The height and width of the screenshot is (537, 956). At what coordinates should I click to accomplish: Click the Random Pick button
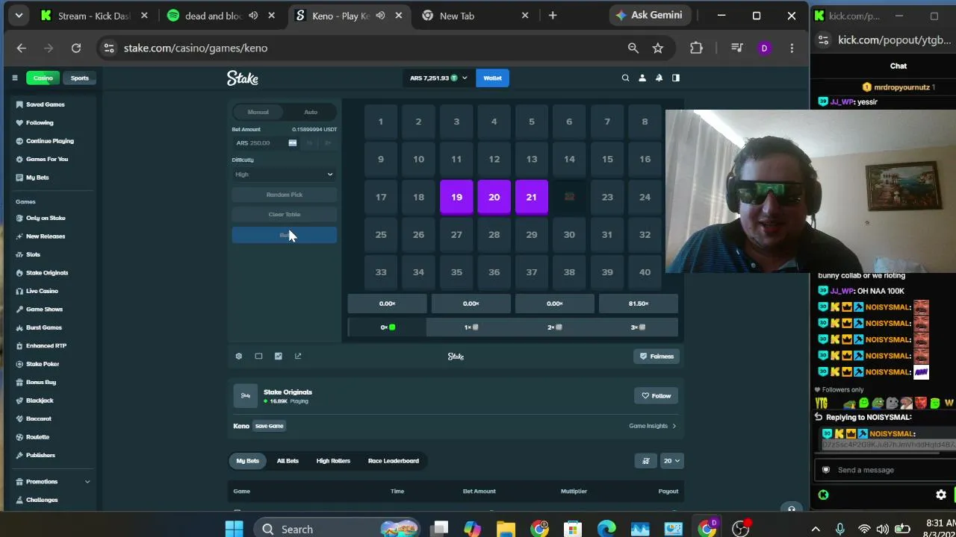click(x=285, y=195)
